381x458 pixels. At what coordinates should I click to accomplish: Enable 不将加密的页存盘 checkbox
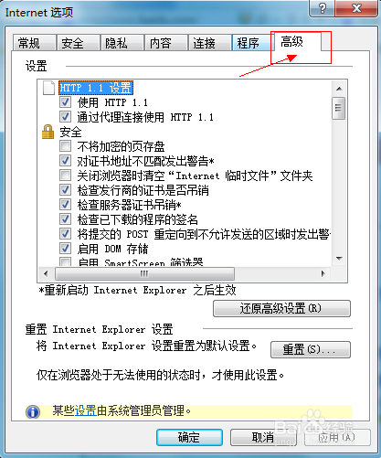65,146
